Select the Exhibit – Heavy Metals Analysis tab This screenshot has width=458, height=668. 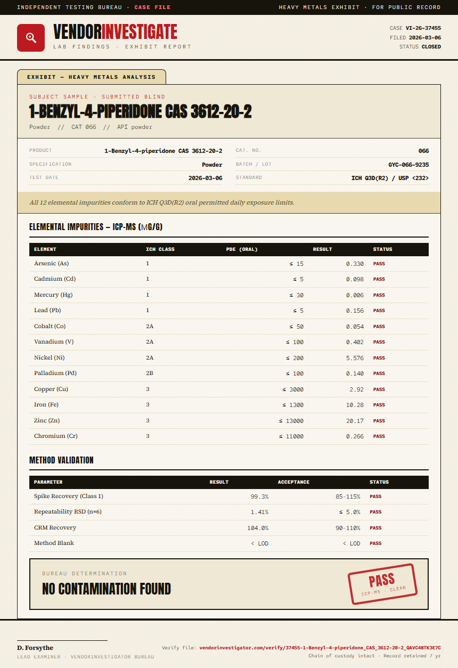(x=92, y=77)
